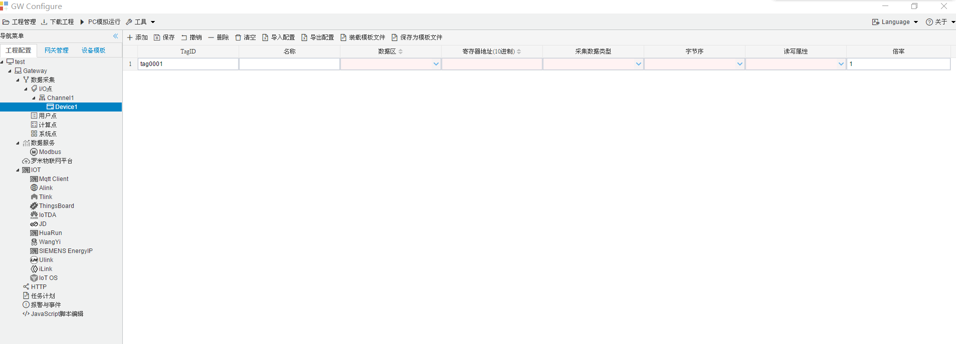Screen dimensions: 956x344
Task: Select SIEMENS EnergyIP in the tree
Action: point(66,251)
